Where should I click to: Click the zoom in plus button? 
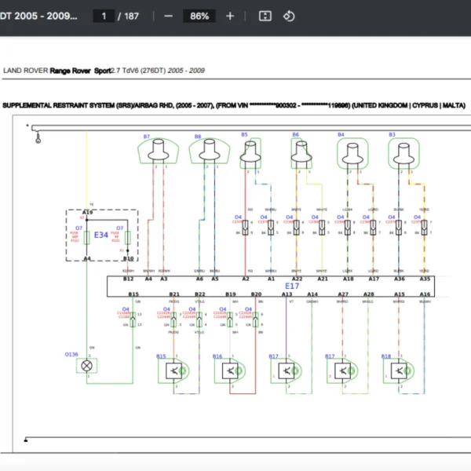pos(229,16)
